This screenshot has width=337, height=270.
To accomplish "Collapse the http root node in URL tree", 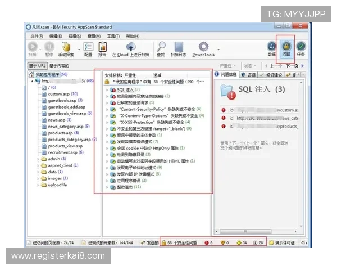I will pos(32,81).
